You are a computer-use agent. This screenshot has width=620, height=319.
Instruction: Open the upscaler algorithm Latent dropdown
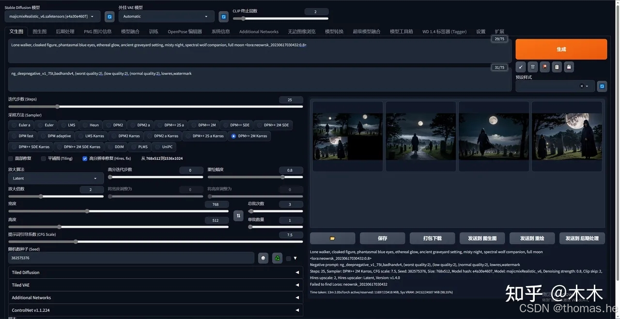(56, 178)
